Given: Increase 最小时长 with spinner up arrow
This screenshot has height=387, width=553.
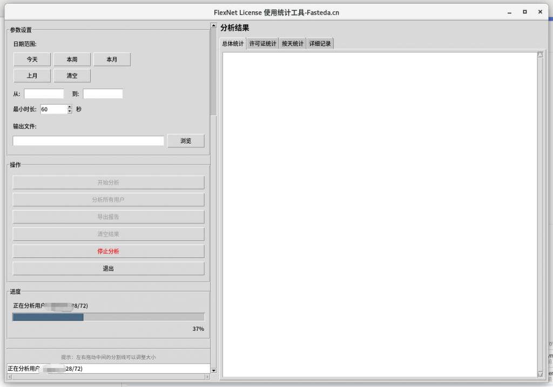Looking at the screenshot, I should [70, 107].
